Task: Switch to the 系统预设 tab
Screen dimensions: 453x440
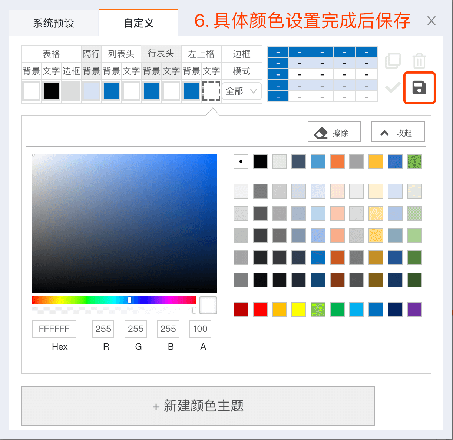Action: click(x=53, y=23)
